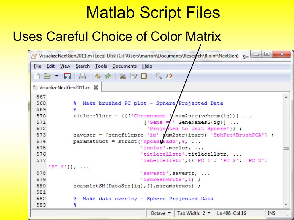The height and width of the screenshot is (220, 294).
Task: Click the scrollbar up arrow
Action: click(286, 97)
